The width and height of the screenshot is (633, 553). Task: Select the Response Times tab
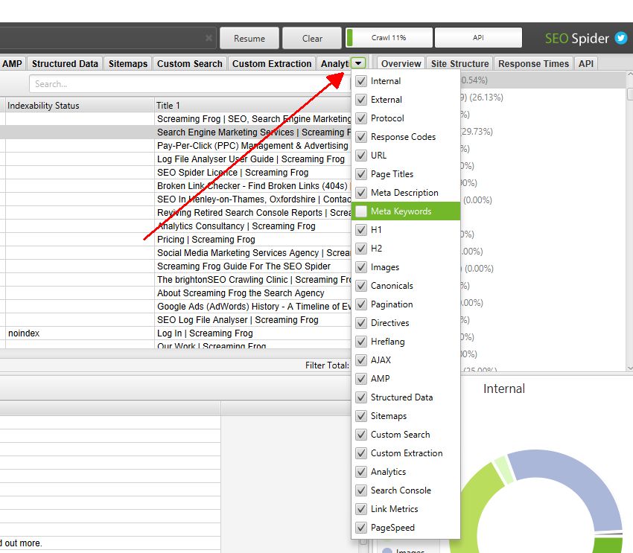pyautogui.click(x=534, y=64)
